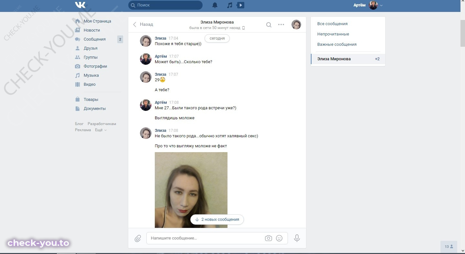Screen dimensions: 465x254
Task: Click the Реклама footer link
Action: point(83,130)
